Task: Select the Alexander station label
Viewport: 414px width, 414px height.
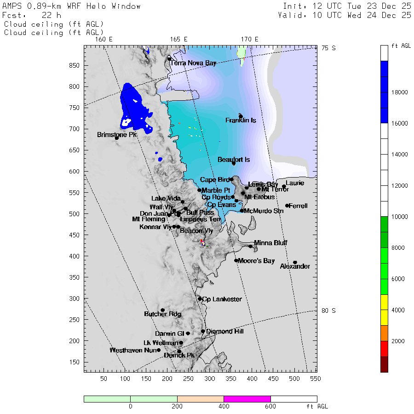Action: pyautogui.click(x=295, y=266)
